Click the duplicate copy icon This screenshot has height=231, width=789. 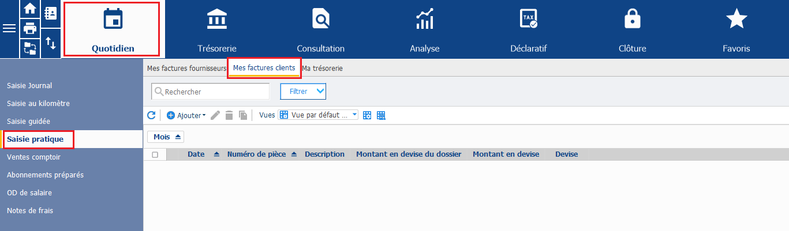pyautogui.click(x=242, y=115)
